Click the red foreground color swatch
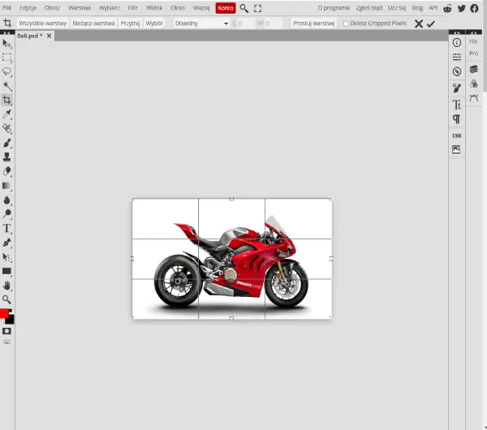 coord(4,313)
